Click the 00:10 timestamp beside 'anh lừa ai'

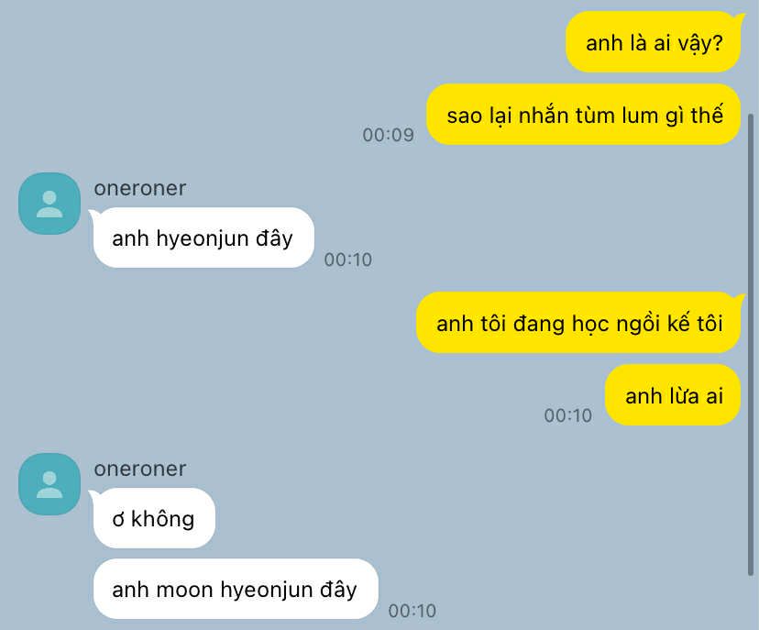click(x=567, y=415)
